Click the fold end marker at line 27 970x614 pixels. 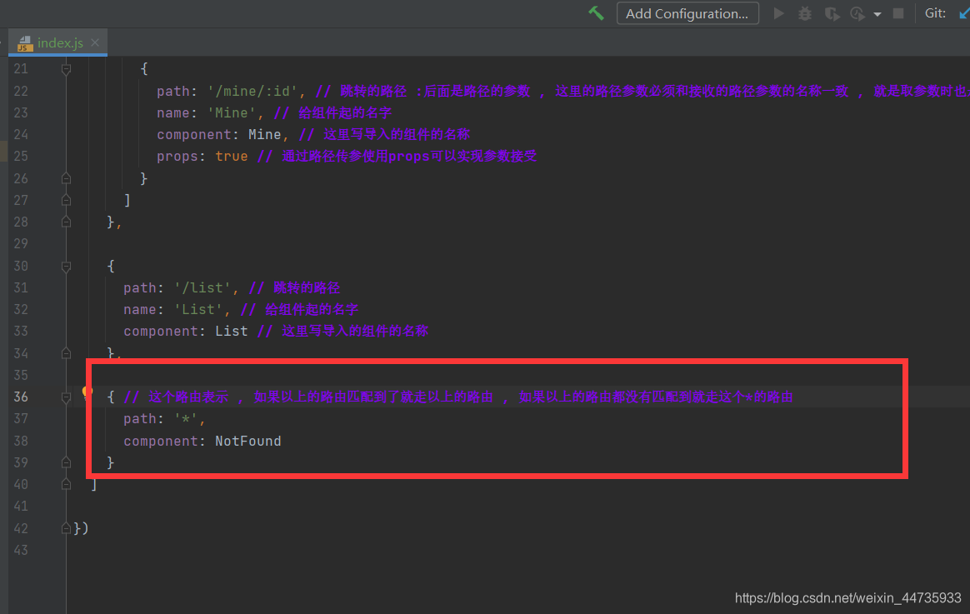click(66, 200)
